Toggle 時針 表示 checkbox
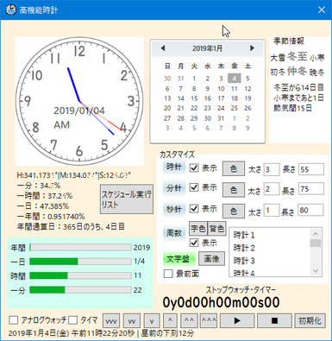The width and height of the screenshot is (332, 341). pyautogui.click(x=194, y=168)
